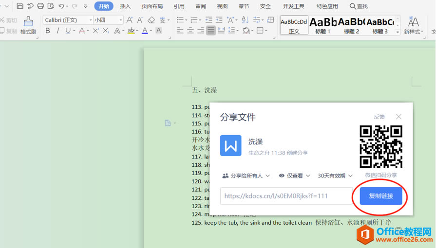The height and width of the screenshot is (248, 436).
Task: Apply the 标题 2 heading style
Action: coord(351,25)
